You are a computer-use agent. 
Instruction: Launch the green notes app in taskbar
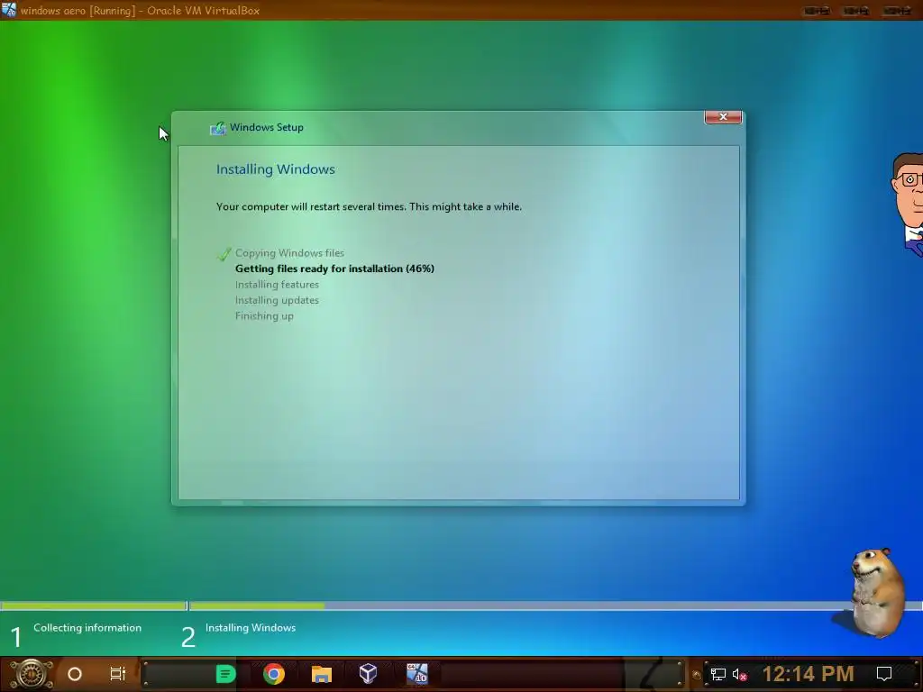(225, 674)
